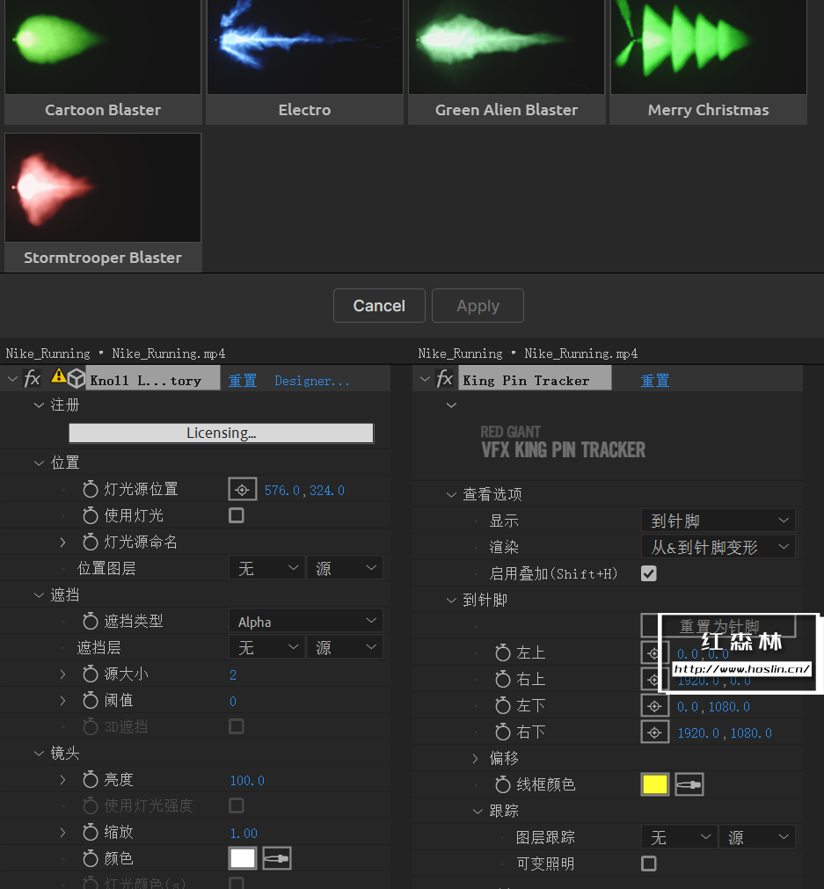
Task: Click the Apply button
Action: click(x=478, y=306)
